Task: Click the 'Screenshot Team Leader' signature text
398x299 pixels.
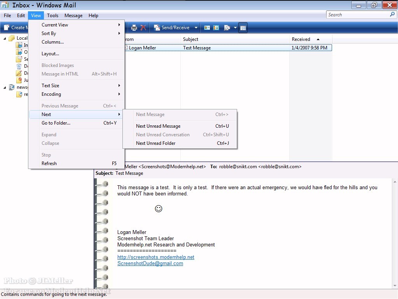Action: 145,239
